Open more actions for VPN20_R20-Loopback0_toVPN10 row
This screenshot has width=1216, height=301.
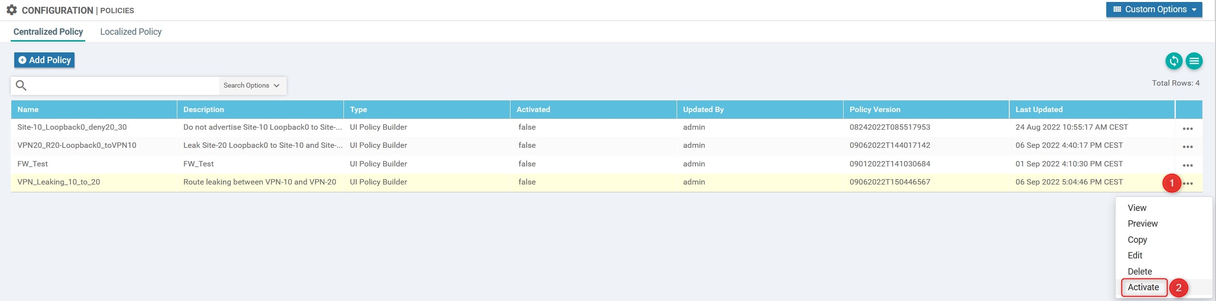[1188, 147]
